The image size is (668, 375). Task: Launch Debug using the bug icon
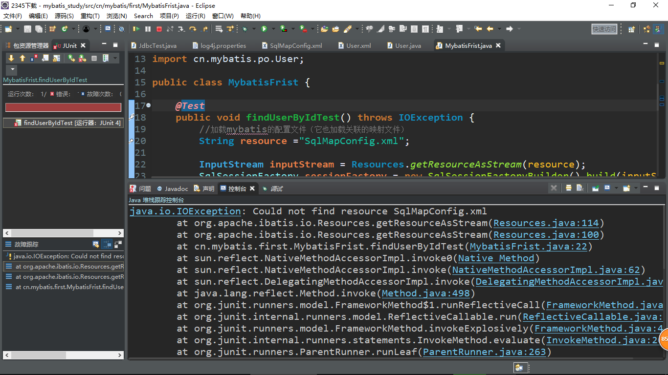click(245, 29)
